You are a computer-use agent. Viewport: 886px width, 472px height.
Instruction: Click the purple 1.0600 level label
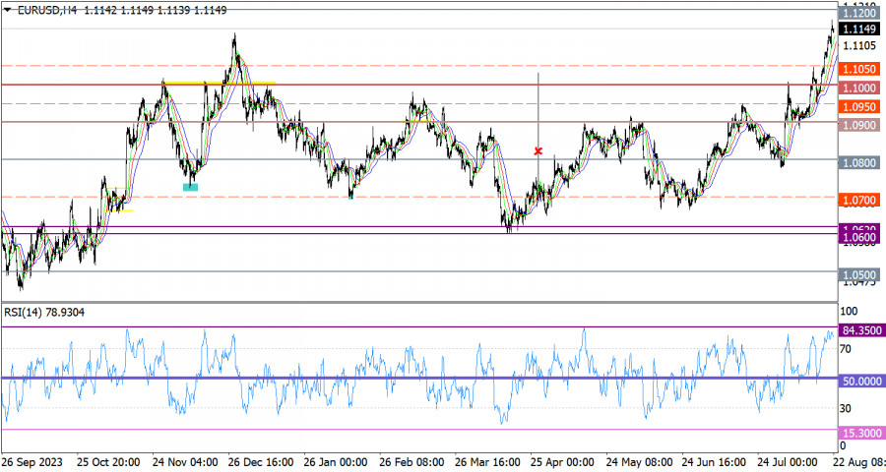click(858, 238)
